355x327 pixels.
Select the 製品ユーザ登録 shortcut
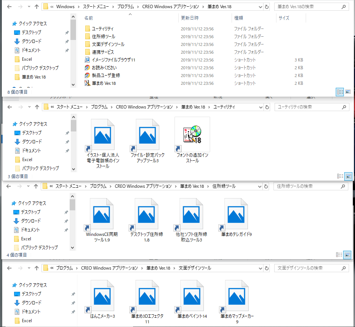click(x=106, y=75)
